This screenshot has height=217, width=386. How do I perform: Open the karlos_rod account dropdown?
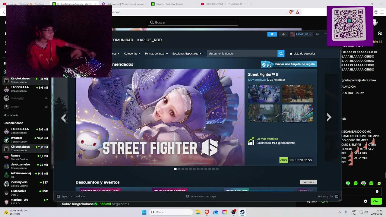click(x=301, y=34)
